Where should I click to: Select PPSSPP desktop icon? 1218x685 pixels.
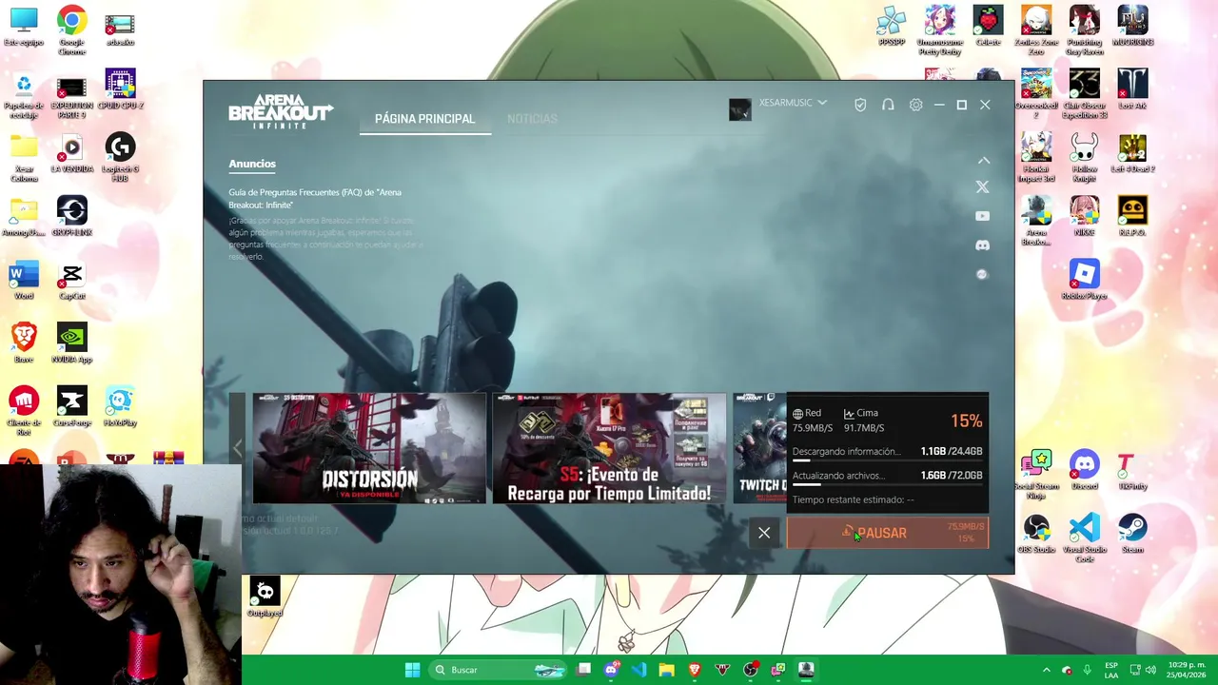click(x=892, y=26)
